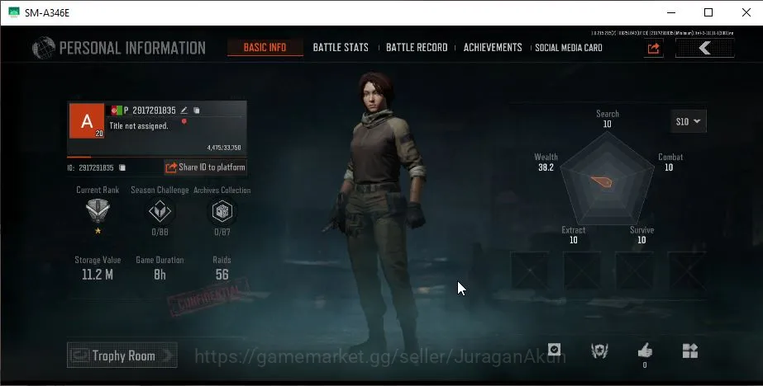Select the 'Title not assigned.' text
The image size is (763, 386).
click(x=139, y=125)
